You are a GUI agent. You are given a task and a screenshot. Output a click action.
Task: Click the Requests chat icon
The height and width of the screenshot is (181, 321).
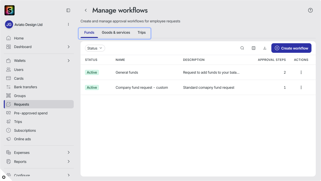point(9,104)
